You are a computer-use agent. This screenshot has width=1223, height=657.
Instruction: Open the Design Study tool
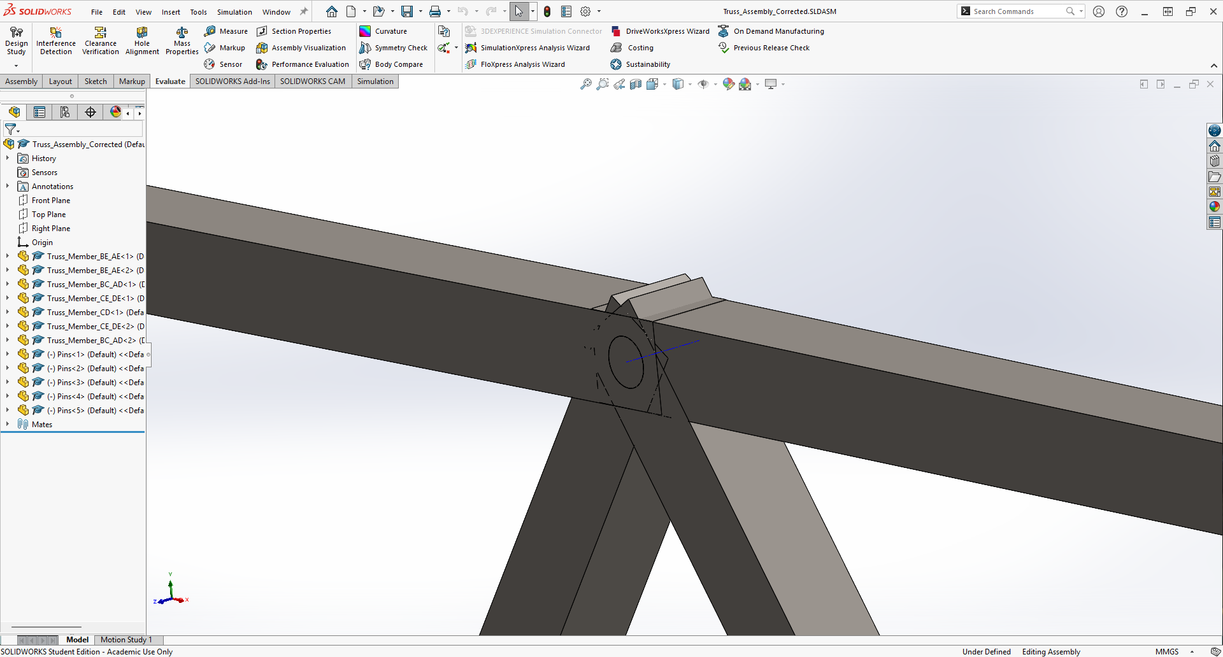[17, 41]
